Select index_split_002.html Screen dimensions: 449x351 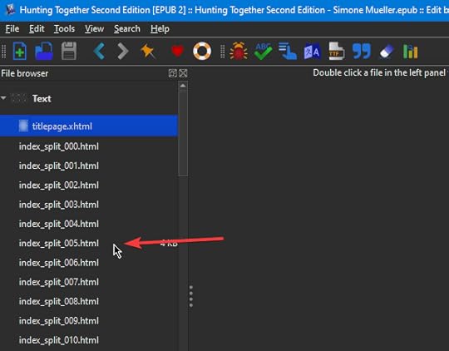(89, 185)
